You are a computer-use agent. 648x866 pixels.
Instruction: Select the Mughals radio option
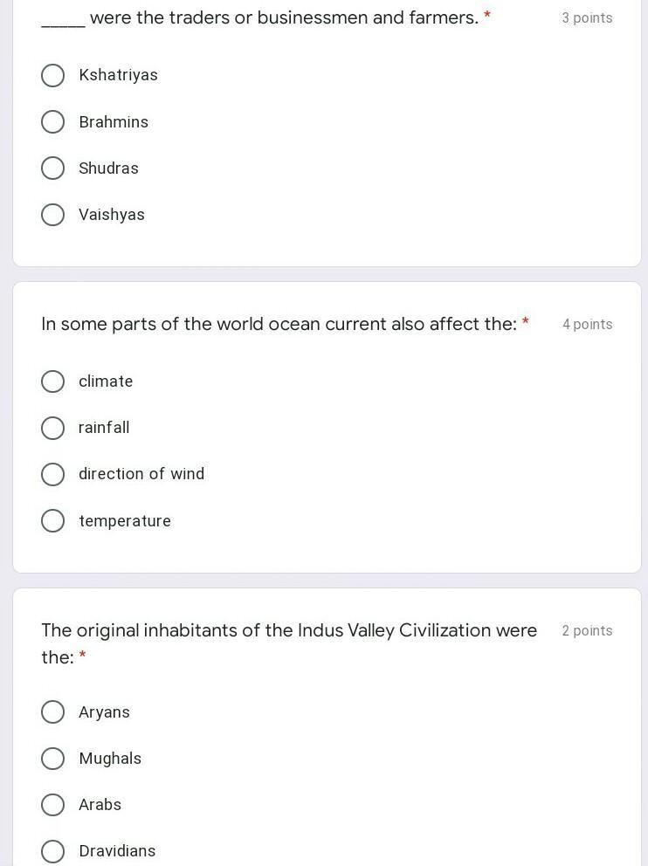(x=52, y=759)
